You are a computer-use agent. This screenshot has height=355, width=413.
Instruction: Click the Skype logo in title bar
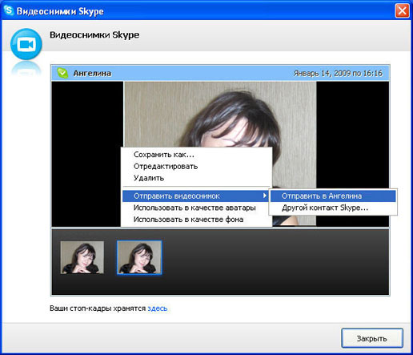pos(8,10)
